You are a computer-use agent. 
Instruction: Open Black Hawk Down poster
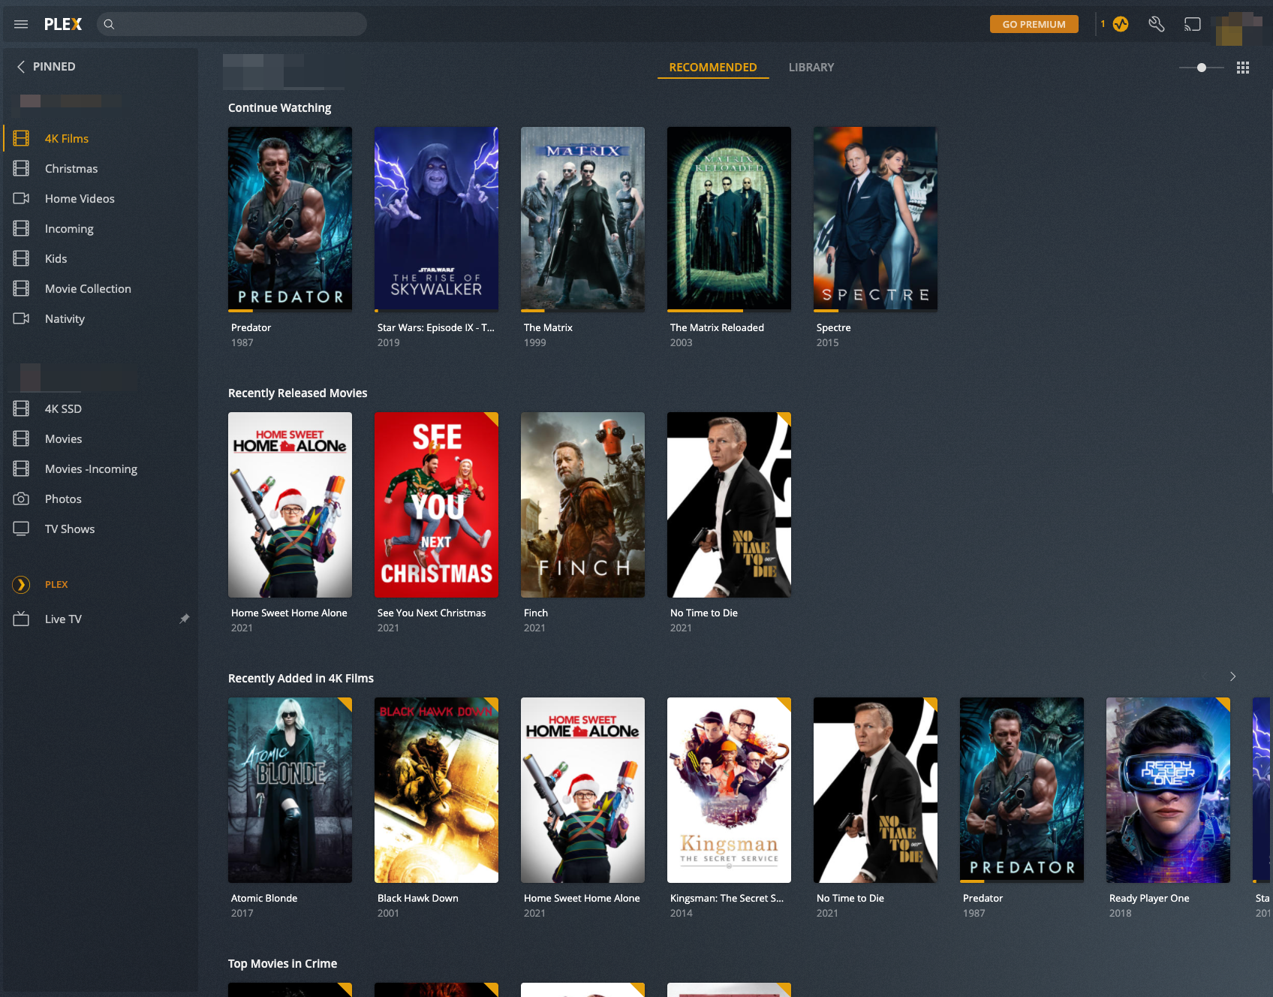pos(436,790)
